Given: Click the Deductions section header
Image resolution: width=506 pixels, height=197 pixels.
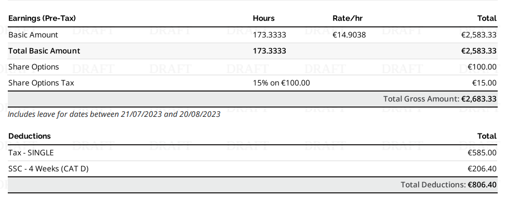Looking at the screenshot, I should [x=30, y=136].
